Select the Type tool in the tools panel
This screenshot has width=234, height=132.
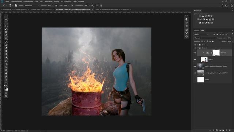click(6, 64)
